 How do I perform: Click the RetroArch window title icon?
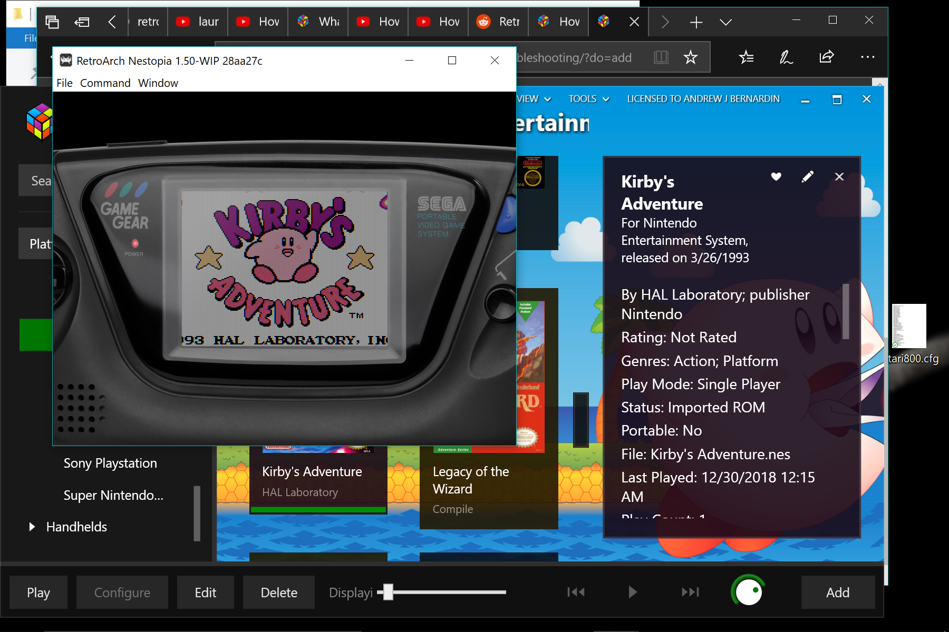(66, 61)
